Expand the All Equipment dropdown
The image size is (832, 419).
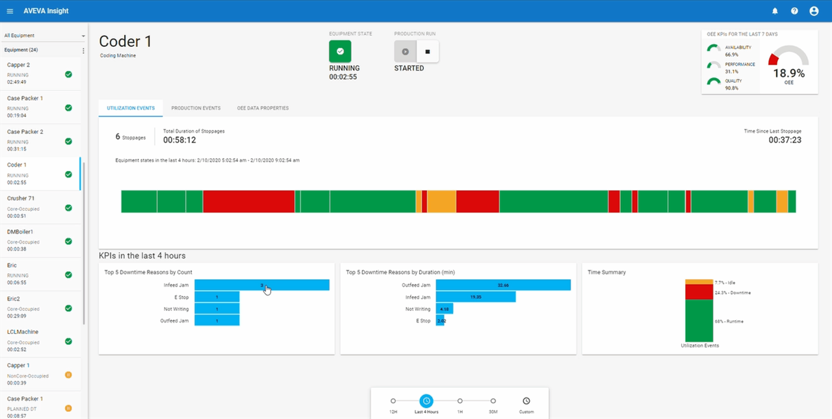[x=44, y=36]
